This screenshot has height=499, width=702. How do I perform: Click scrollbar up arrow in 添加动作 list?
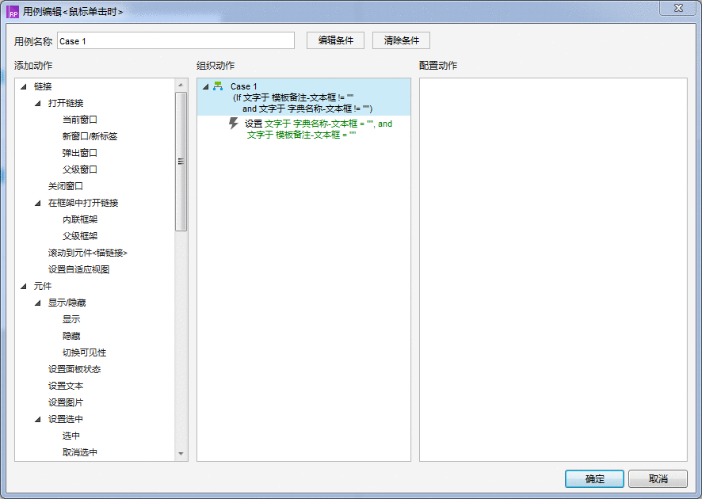(x=181, y=85)
